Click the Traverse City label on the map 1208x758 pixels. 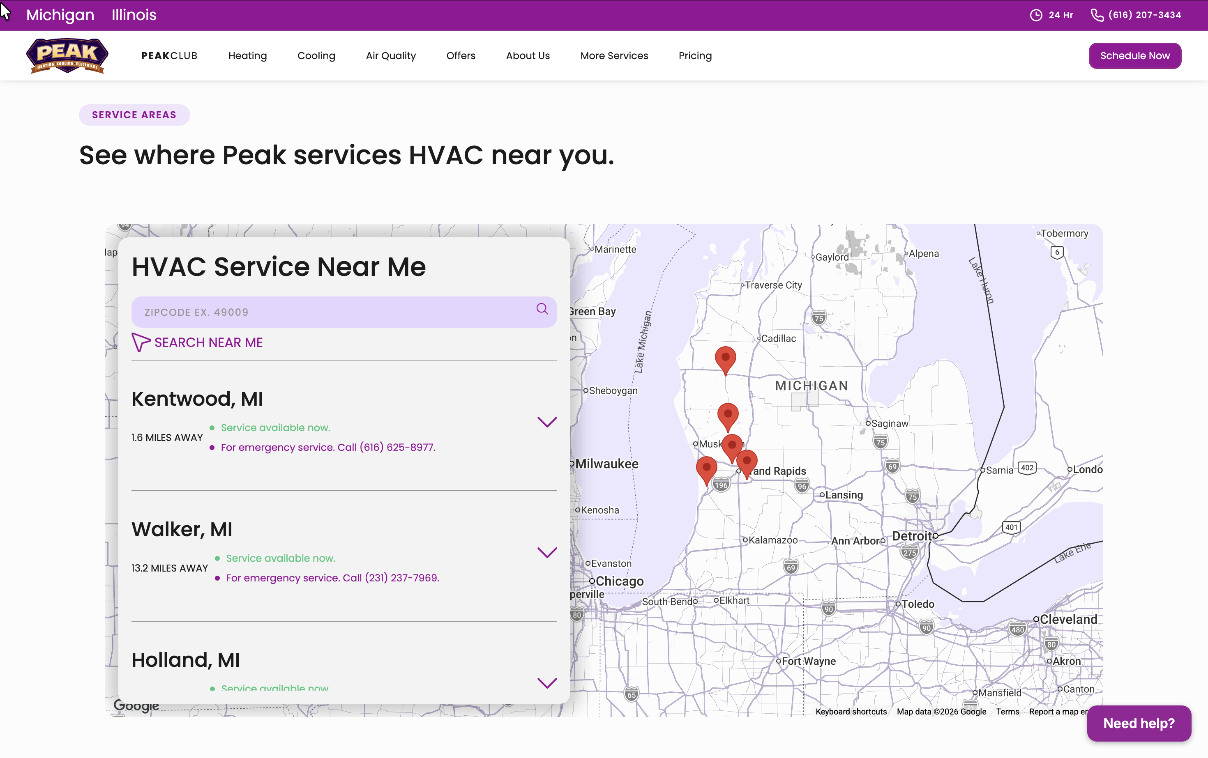click(774, 285)
